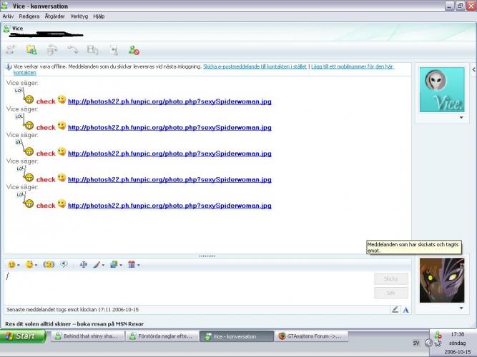Screen dimensions: 477x357
Task: Open the winks dropdown
Action: (31, 264)
